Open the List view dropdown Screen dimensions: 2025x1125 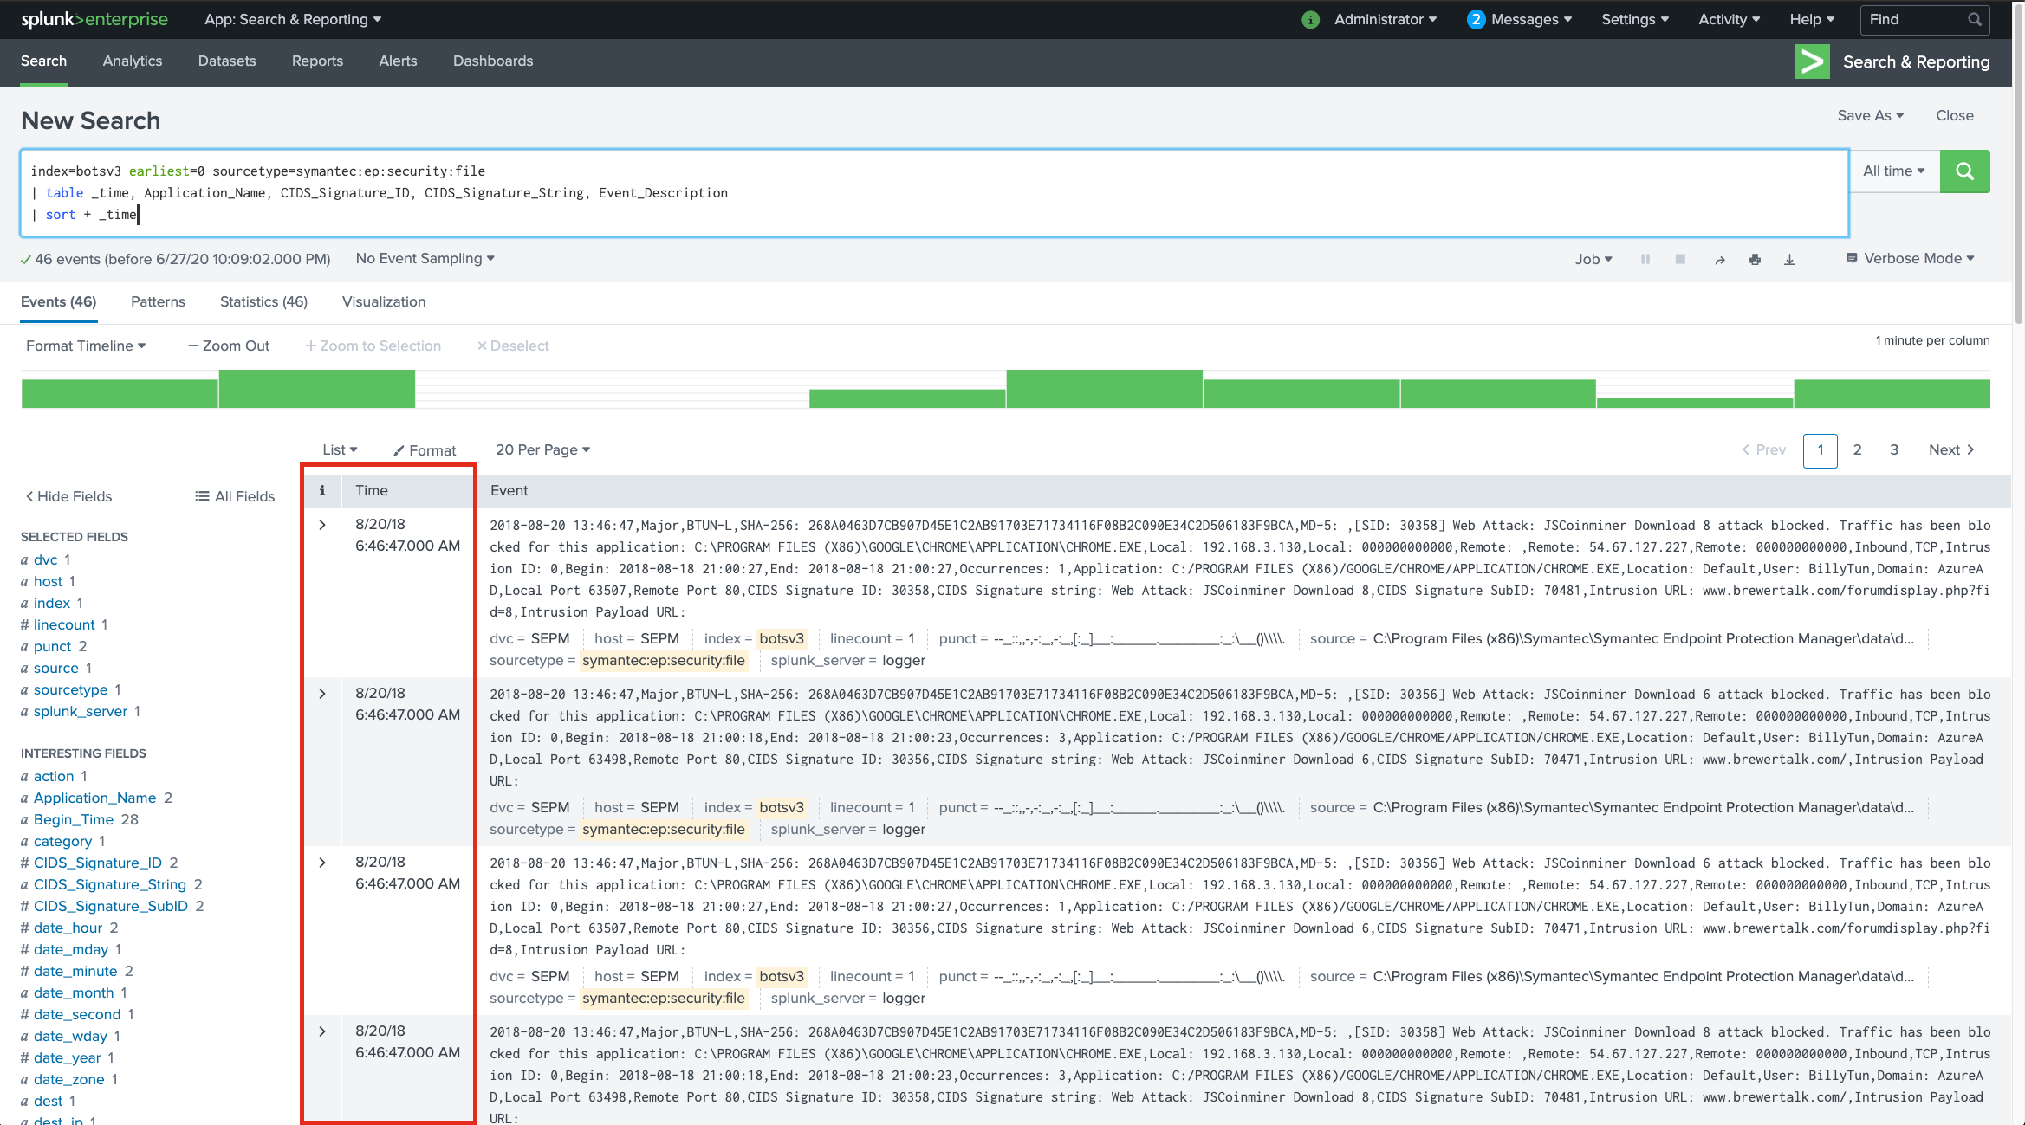tap(340, 449)
